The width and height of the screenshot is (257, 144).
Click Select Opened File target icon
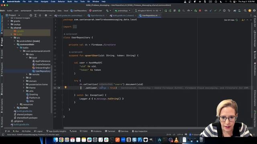point(31,15)
